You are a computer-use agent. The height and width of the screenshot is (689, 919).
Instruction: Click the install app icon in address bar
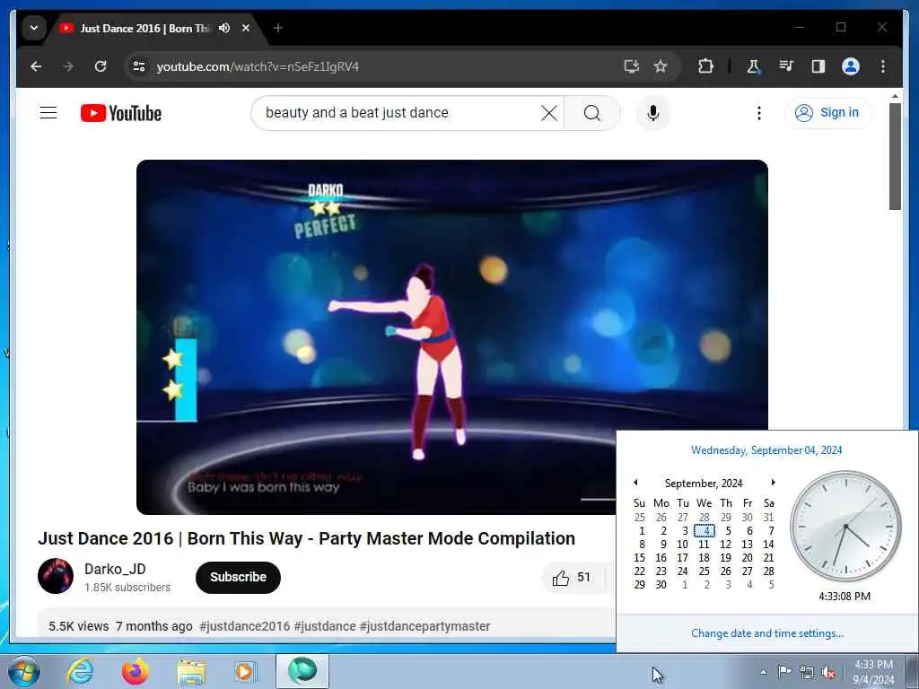(631, 66)
